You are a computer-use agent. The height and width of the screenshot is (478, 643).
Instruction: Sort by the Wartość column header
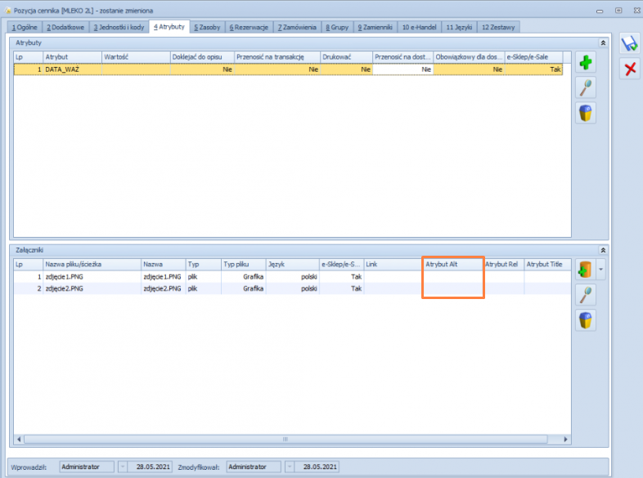pos(136,57)
